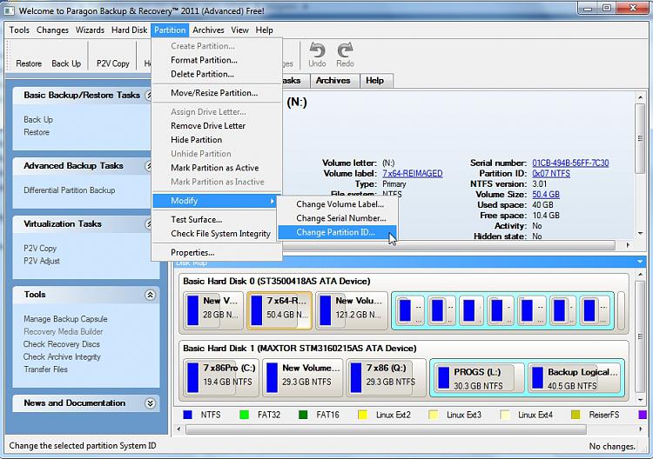Screen dimensions: 653x459
Task: Choose Change Serial Number from submenu
Action: tap(337, 218)
